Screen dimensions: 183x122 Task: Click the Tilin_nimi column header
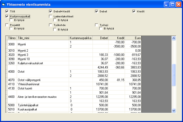43,38
